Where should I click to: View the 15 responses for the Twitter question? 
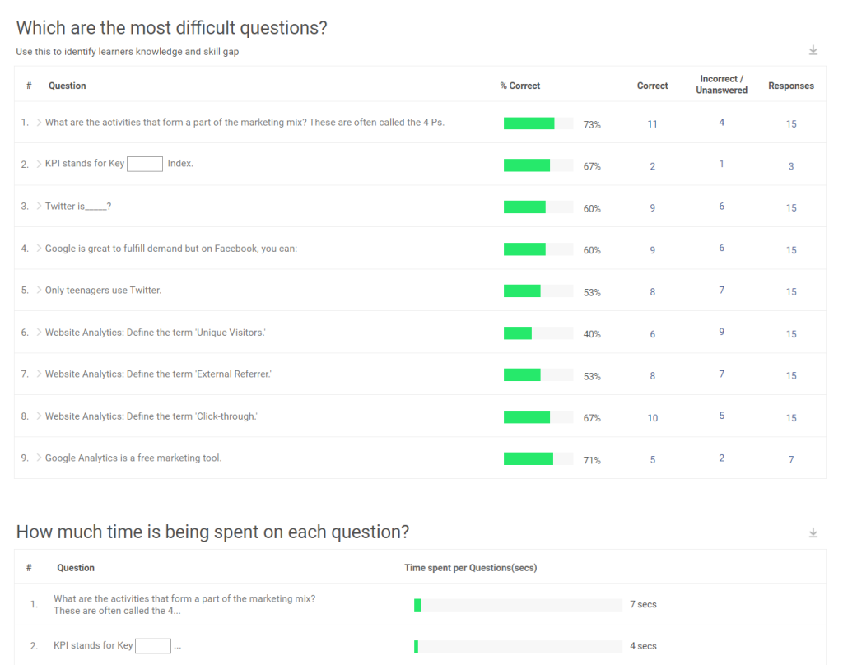pos(791,207)
